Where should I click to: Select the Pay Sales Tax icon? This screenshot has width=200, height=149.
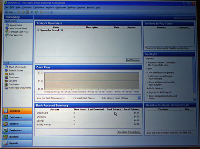coord(7,35)
